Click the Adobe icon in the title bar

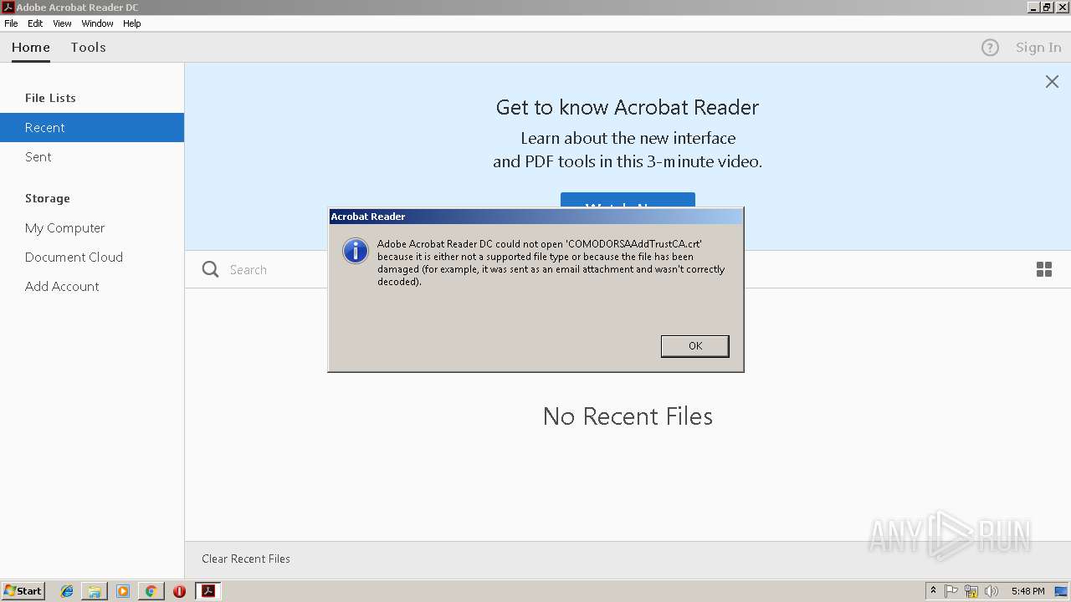click(8, 8)
